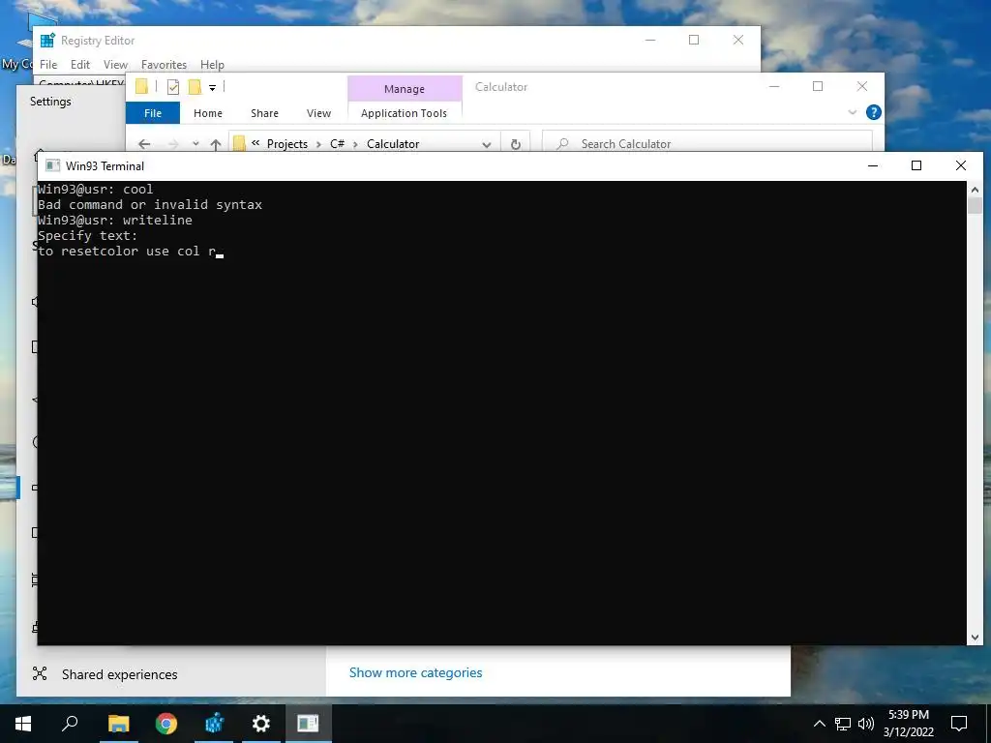The height and width of the screenshot is (743, 991).
Task: Click the network icon in system tray
Action: [x=843, y=724]
